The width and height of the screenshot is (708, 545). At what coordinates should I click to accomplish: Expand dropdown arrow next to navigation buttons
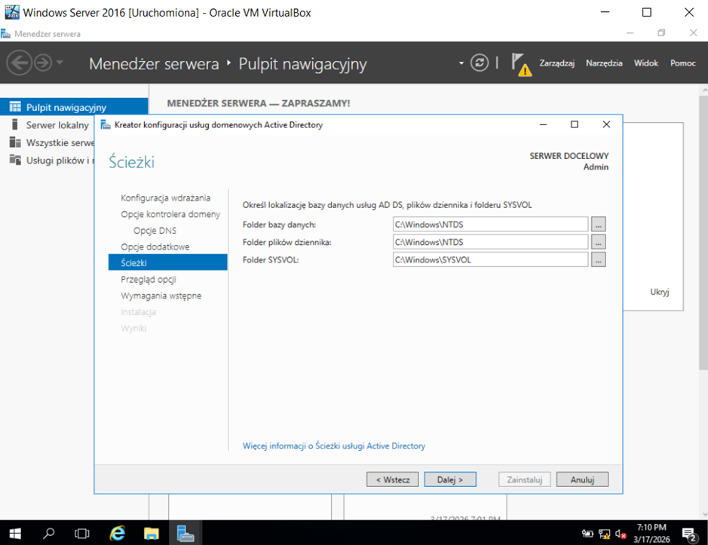(x=60, y=63)
